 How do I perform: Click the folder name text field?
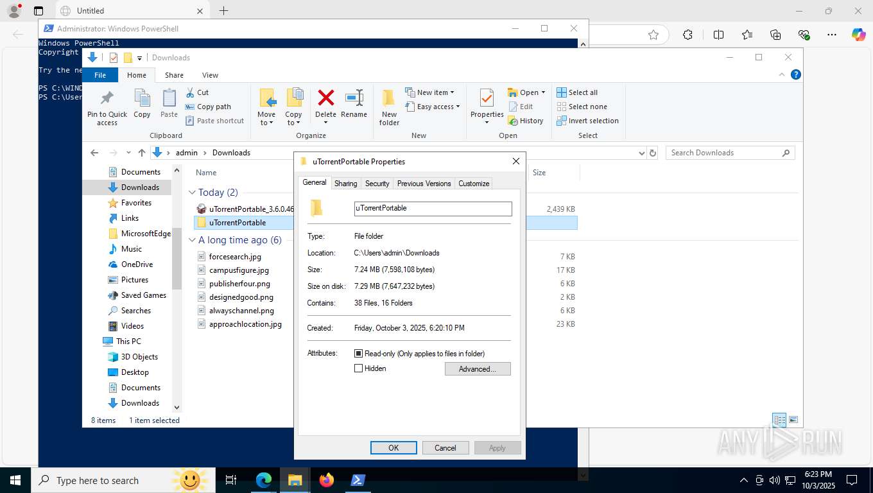tap(433, 209)
